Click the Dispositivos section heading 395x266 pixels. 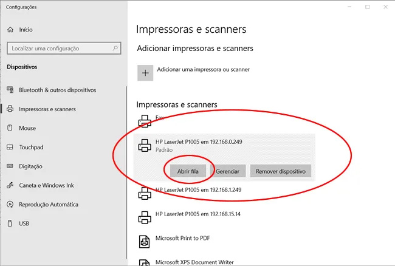[22, 67]
